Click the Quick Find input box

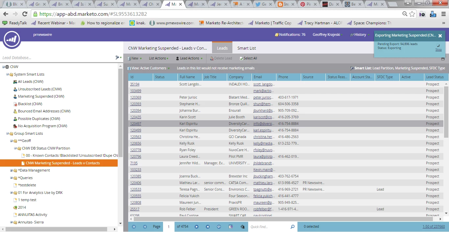tap(269, 227)
